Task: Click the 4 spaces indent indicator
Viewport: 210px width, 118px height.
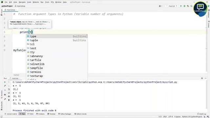Action: point(177,117)
